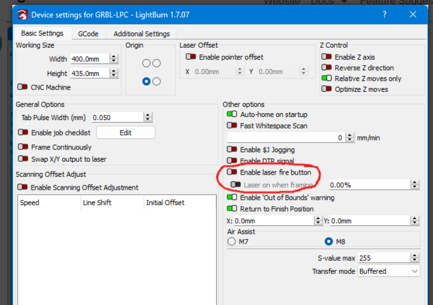The width and height of the screenshot is (433, 305).
Task: Toggle the CNC Machine switch
Action: (23, 87)
